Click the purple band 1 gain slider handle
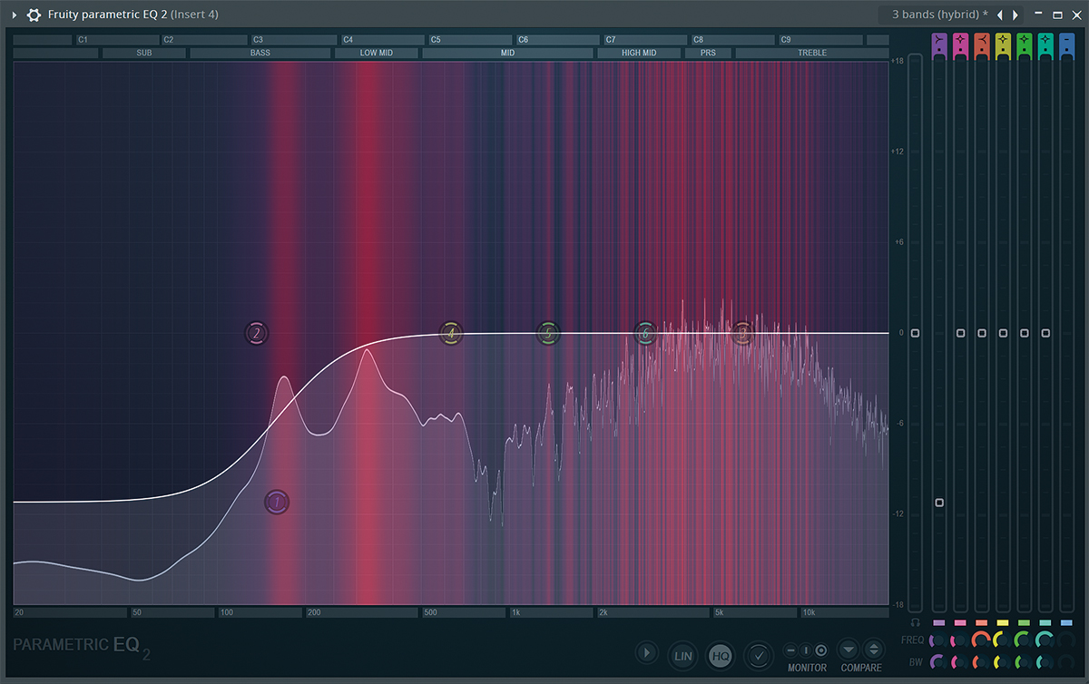This screenshot has width=1089, height=684. coord(939,503)
